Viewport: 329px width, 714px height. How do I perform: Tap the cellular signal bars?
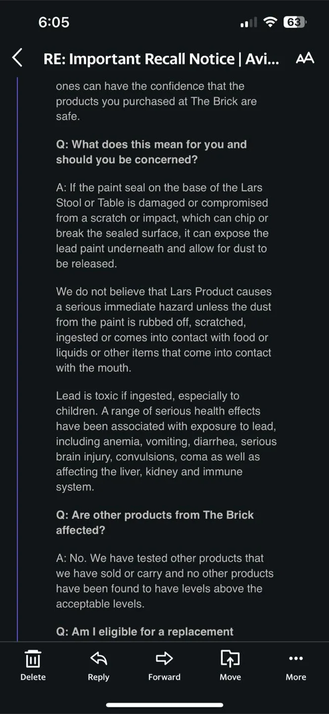[248, 23]
